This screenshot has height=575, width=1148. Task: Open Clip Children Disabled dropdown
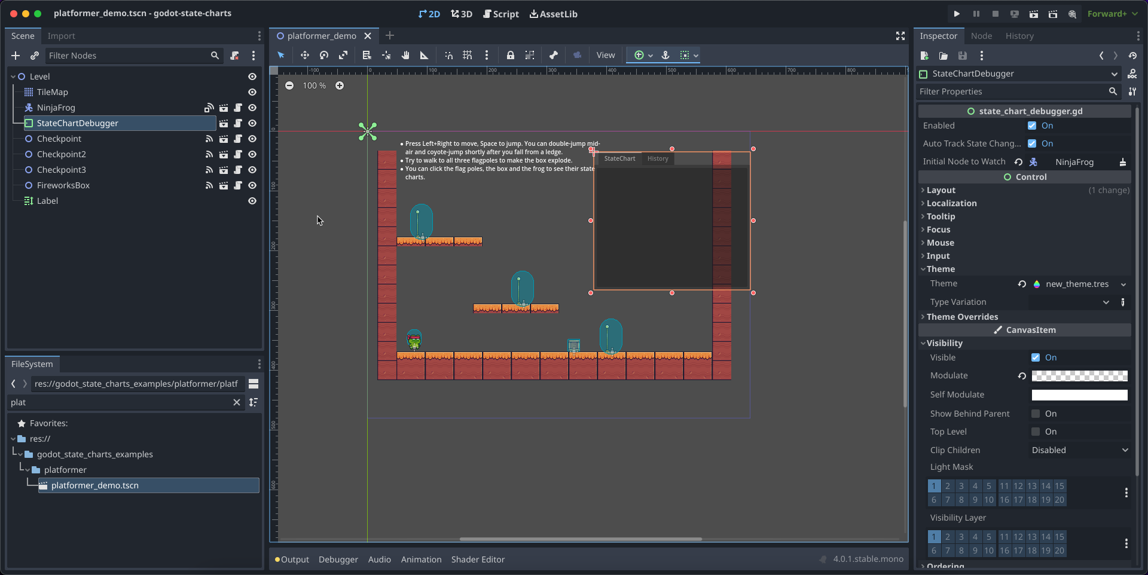(x=1080, y=450)
